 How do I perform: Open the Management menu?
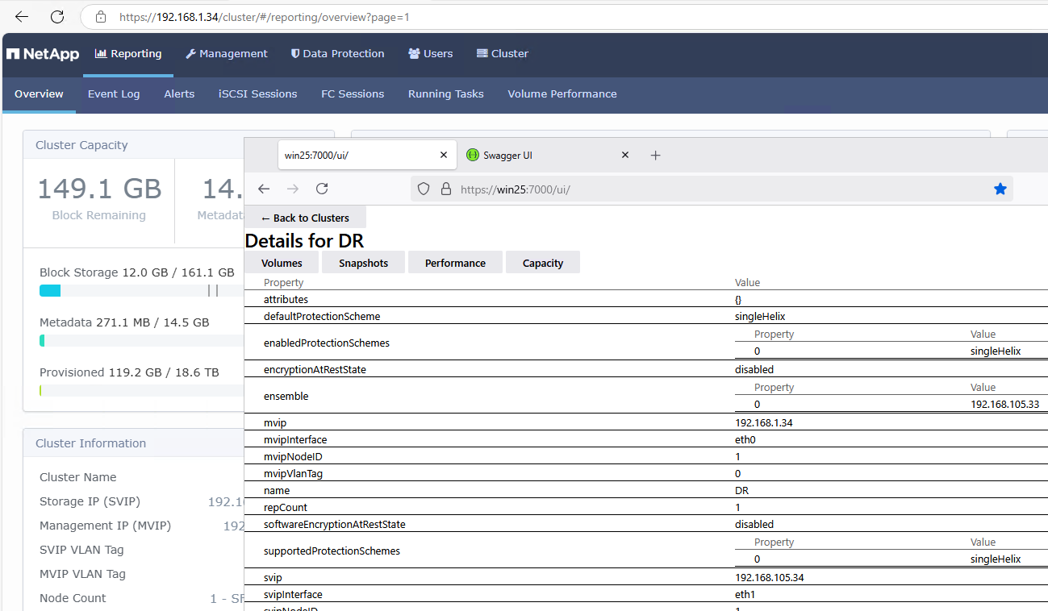pyautogui.click(x=227, y=54)
